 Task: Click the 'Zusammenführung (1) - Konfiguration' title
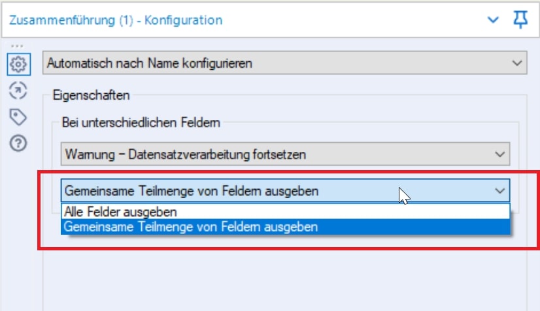point(116,20)
